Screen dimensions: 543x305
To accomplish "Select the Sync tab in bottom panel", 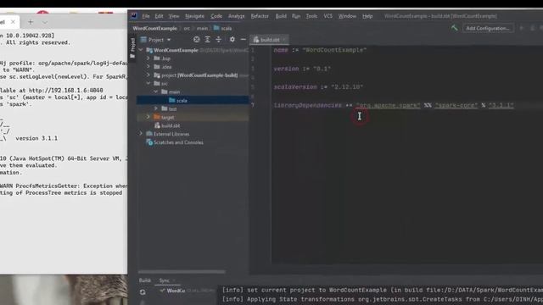I will pos(164,280).
